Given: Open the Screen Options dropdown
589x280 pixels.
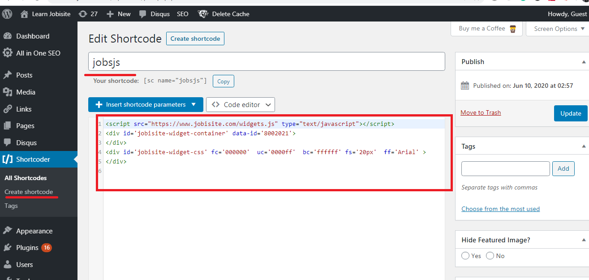Looking at the screenshot, I should coord(559,29).
